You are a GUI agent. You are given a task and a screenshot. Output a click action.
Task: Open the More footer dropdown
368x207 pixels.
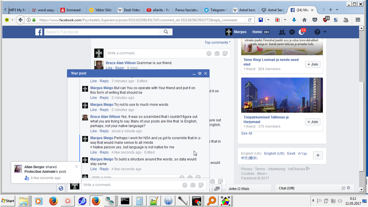click(262, 174)
